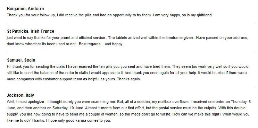Click the line starting "Well, I must apologize"
The height and width of the screenshot is (128, 258).
point(129,102)
